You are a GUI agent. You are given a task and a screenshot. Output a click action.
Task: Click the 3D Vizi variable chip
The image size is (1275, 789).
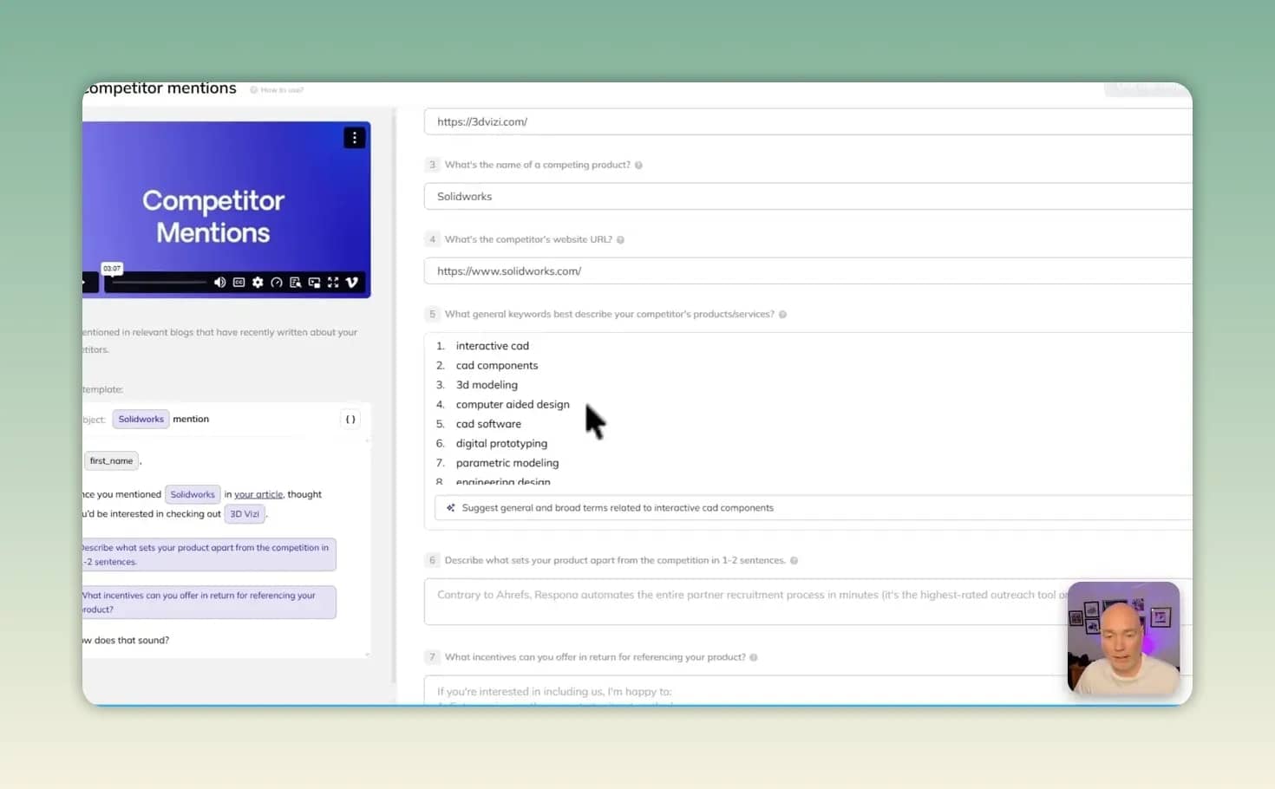pos(245,514)
